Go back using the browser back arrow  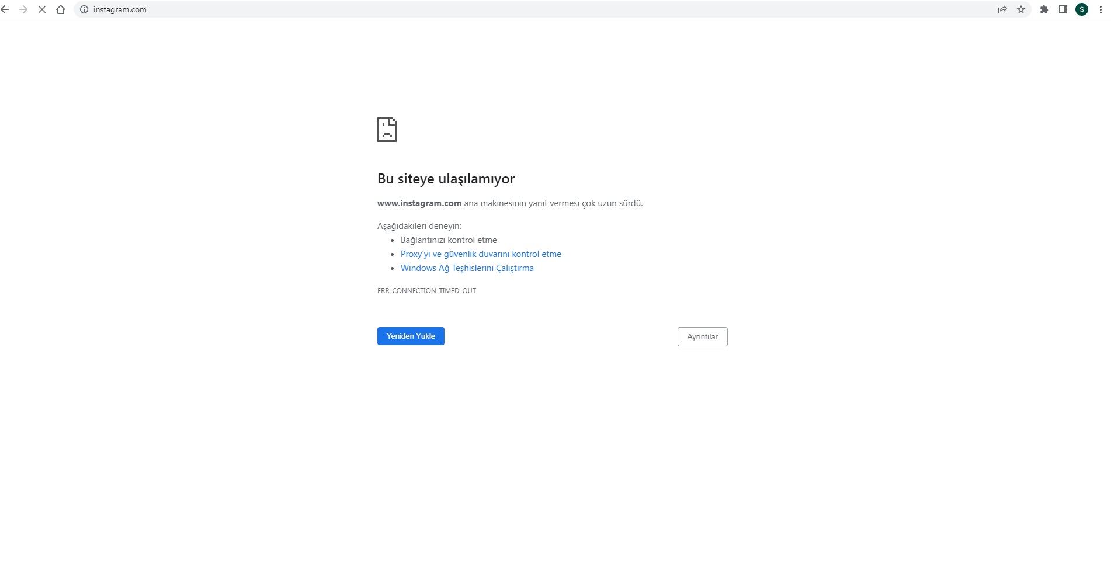tap(5, 9)
